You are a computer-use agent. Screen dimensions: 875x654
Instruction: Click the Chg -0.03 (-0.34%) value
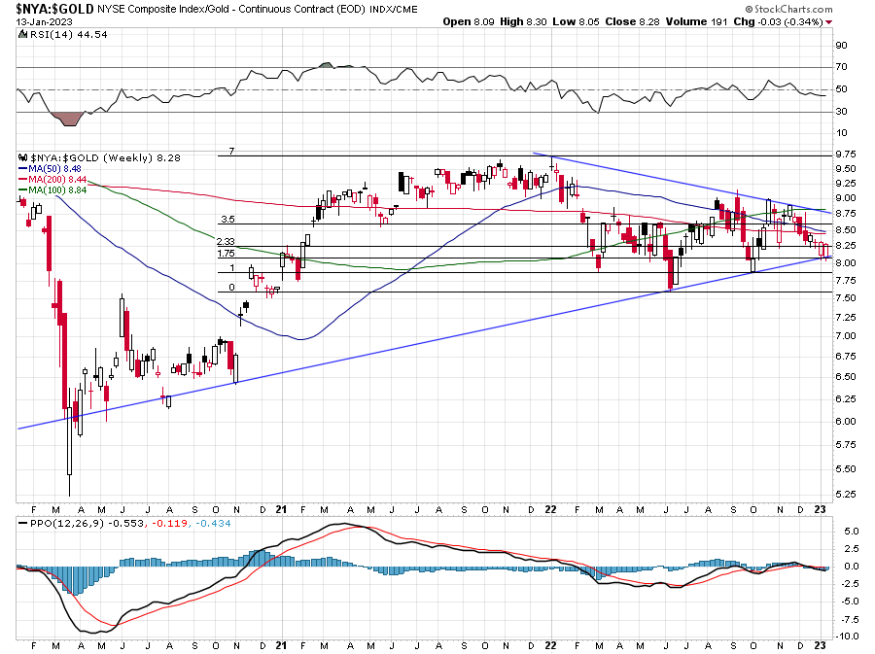(778, 21)
